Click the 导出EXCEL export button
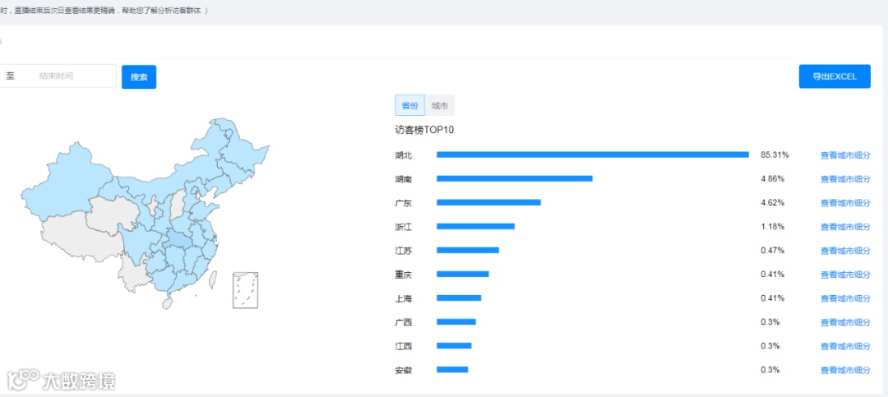The height and width of the screenshot is (397, 888). point(835,76)
